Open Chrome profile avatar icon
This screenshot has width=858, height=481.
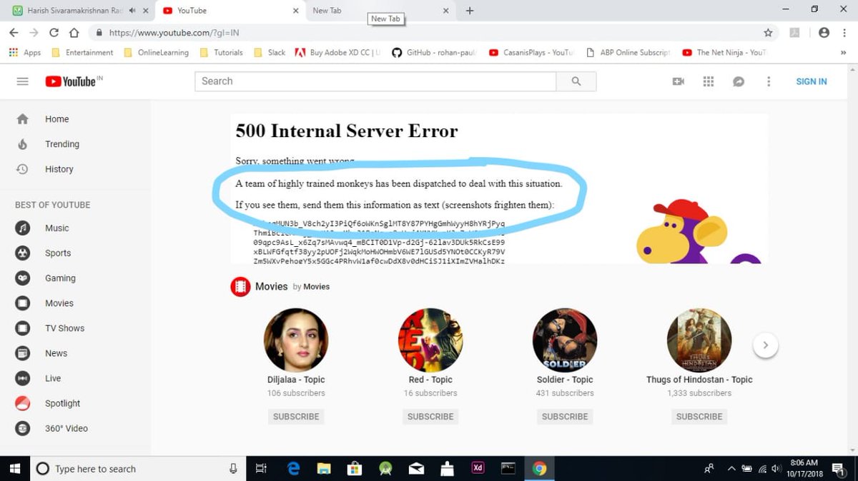tap(824, 33)
